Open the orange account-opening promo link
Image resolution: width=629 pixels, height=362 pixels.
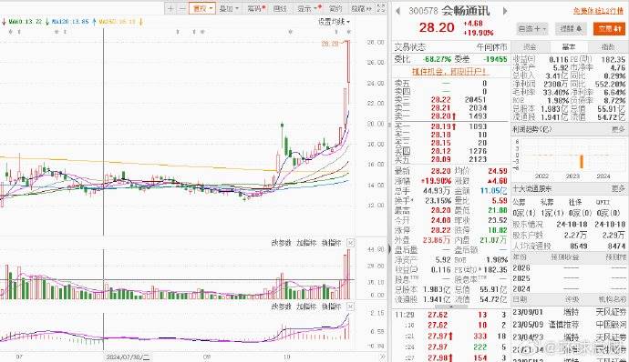tap(449, 72)
